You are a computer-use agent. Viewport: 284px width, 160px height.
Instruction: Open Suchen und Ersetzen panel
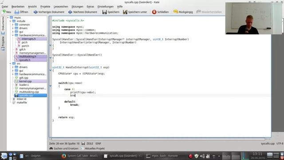pyautogui.click(x=64, y=148)
